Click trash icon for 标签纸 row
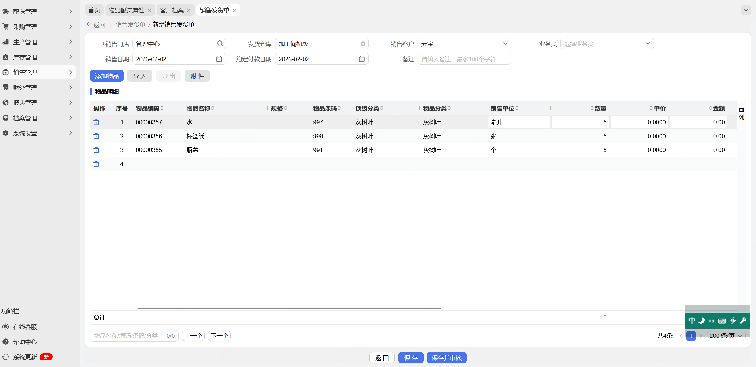Viewport: 756px width, 367px height. coord(96,136)
